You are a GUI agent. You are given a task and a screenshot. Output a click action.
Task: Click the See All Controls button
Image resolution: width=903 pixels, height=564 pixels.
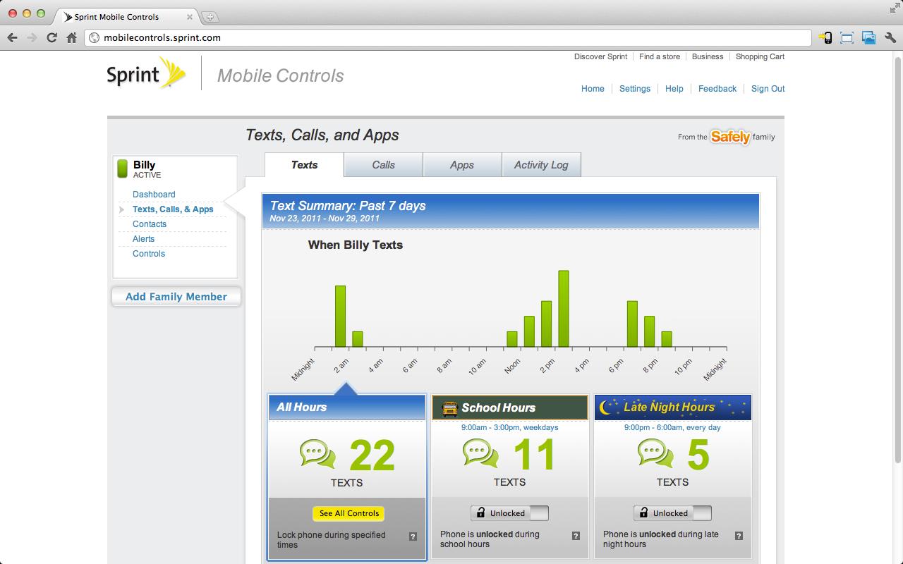pyautogui.click(x=349, y=513)
